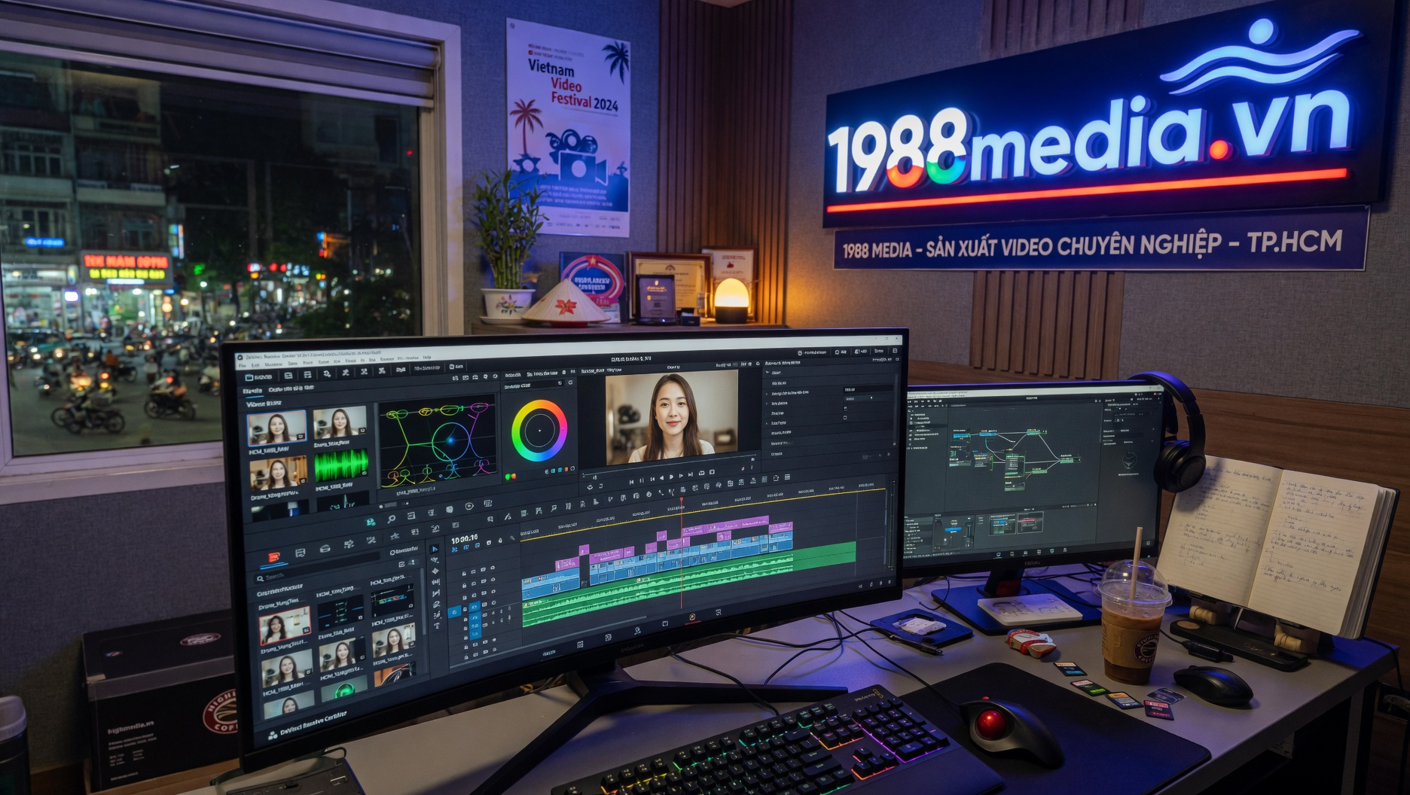Image resolution: width=1410 pixels, height=795 pixels.
Task: Select the Text 'T' tool in timeline toolbar
Action: (x=437, y=626)
